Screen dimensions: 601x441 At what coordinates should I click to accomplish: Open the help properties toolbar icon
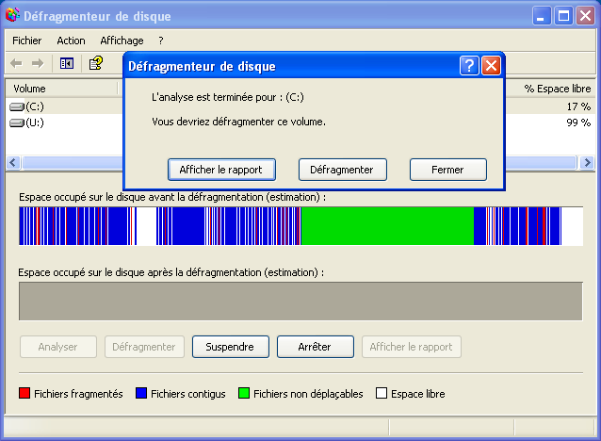coord(95,63)
